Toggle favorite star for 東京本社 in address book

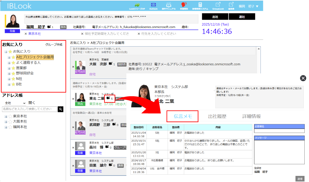point(10,116)
